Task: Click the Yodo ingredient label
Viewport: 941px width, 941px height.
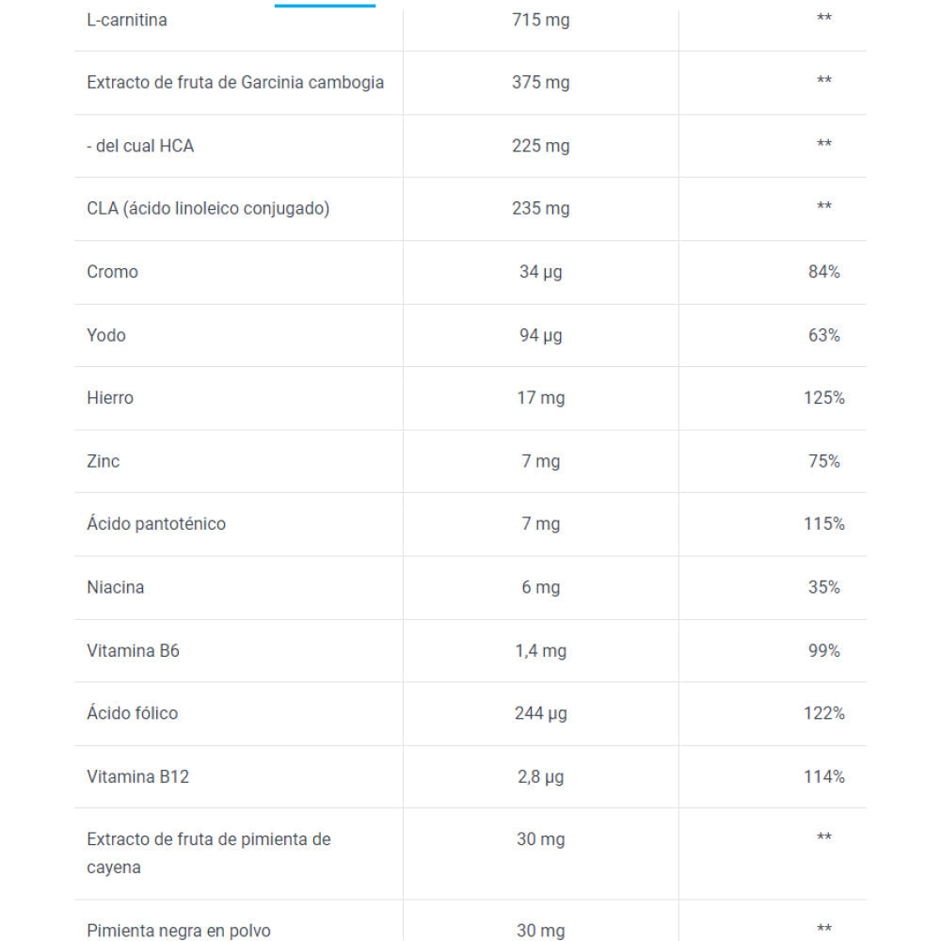Action: coord(106,335)
